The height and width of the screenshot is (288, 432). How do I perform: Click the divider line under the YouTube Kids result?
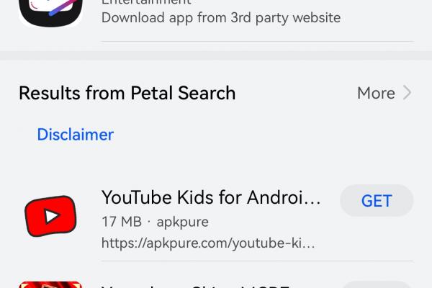(x=257, y=261)
